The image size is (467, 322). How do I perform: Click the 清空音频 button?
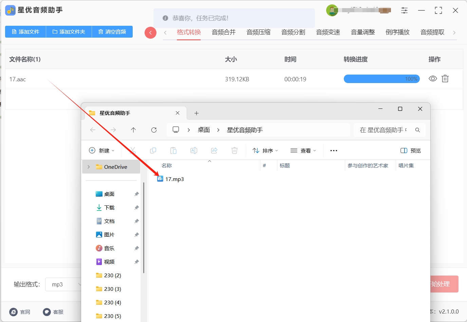[x=112, y=32]
